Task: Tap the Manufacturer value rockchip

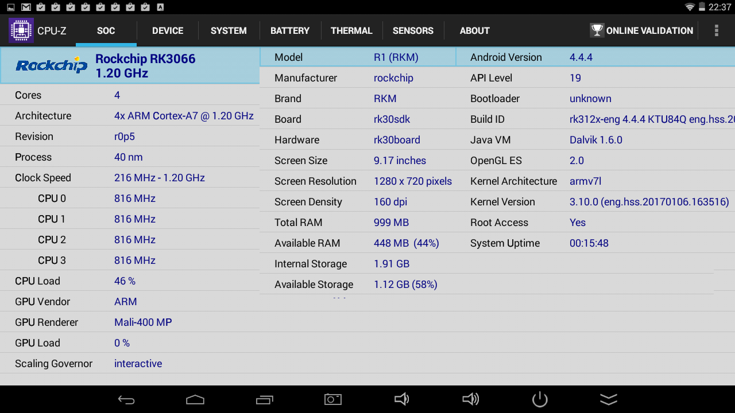Action: [393, 78]
